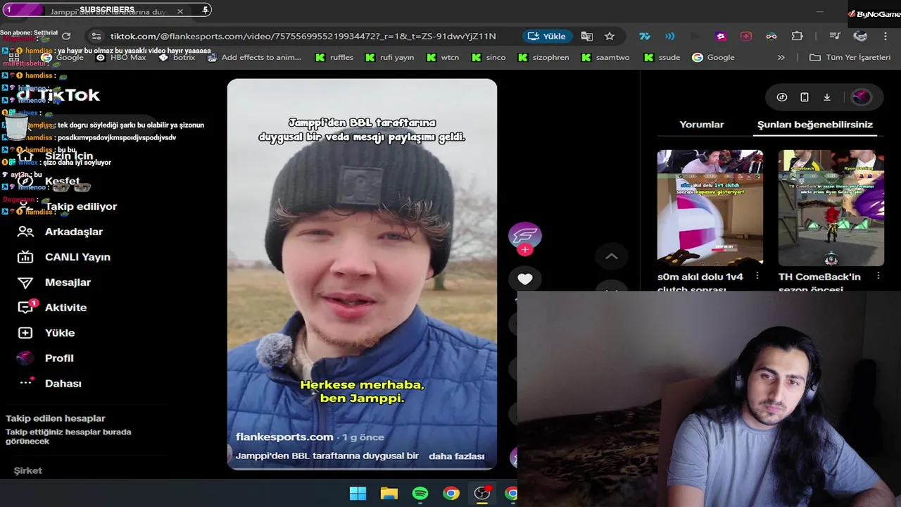This screenshot has width=901, height=507.
Task: Expand Dahası (More) in the sidebar
Action: (49, 384)
